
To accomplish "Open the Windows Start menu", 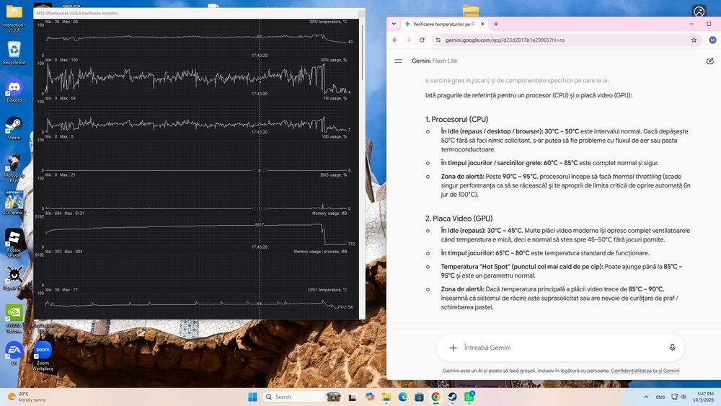I will click(x=252, y=397).
